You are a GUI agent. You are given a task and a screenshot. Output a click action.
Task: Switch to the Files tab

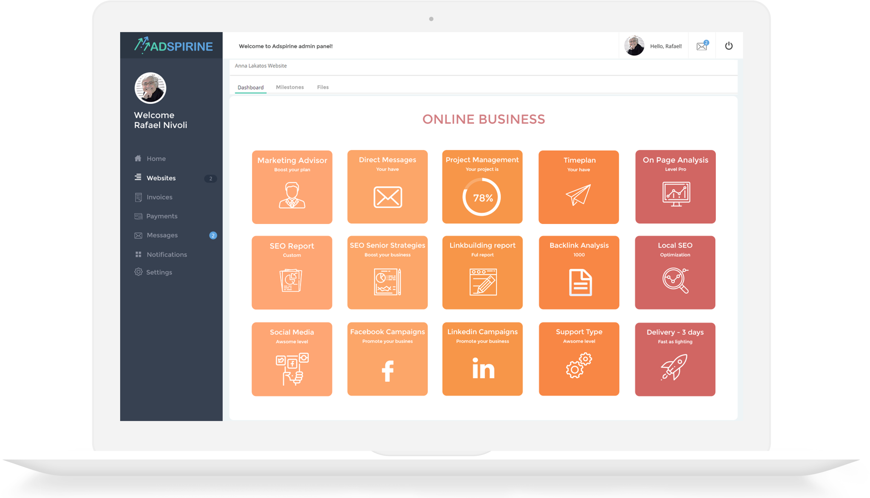coord(323,87)
